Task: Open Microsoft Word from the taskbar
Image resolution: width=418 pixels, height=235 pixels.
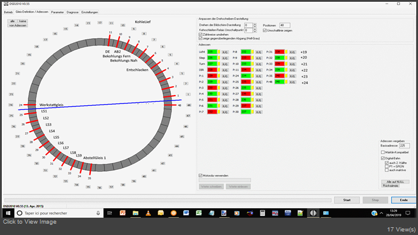Action: click(x=186, y=213)
